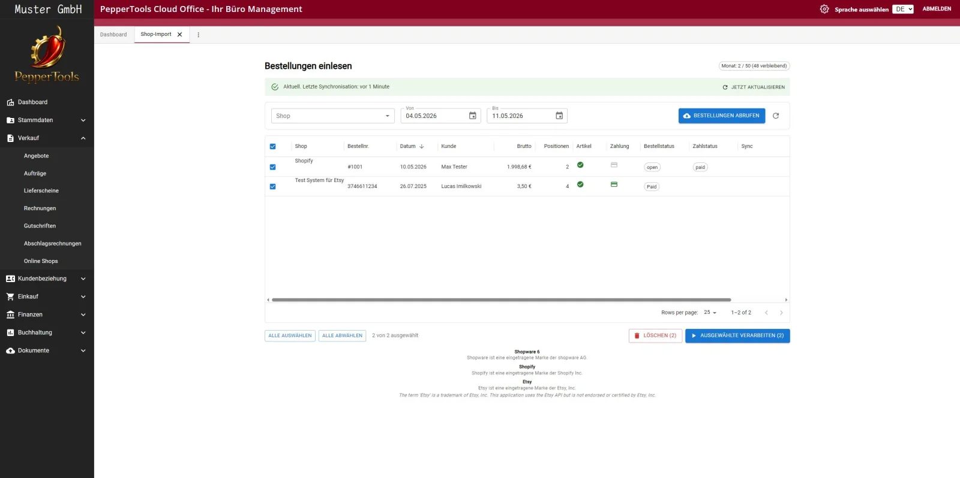Viewport: 960px width, 478px height.
Task: Expand the Finanzen menu chevron
Action: tap(83, 314)
